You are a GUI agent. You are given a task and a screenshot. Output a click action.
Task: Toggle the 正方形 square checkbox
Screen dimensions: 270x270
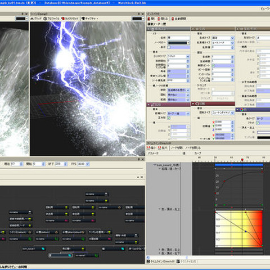click(x=169, y=118)
